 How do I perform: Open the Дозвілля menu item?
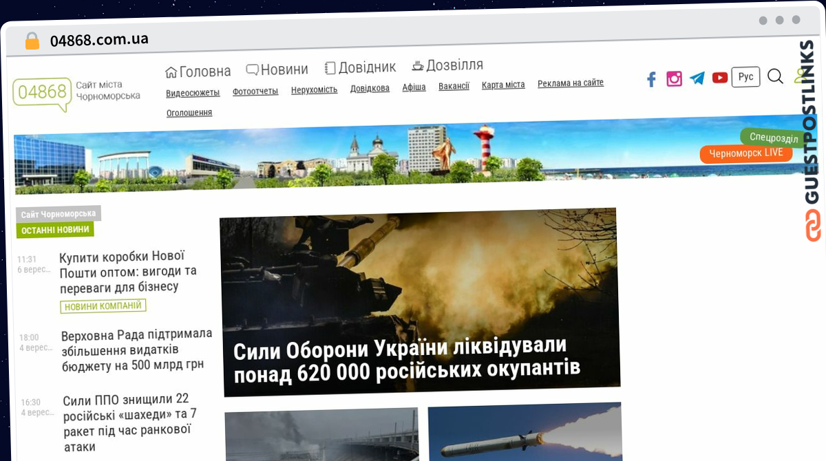pyautogui.click(x=447, y=65)
